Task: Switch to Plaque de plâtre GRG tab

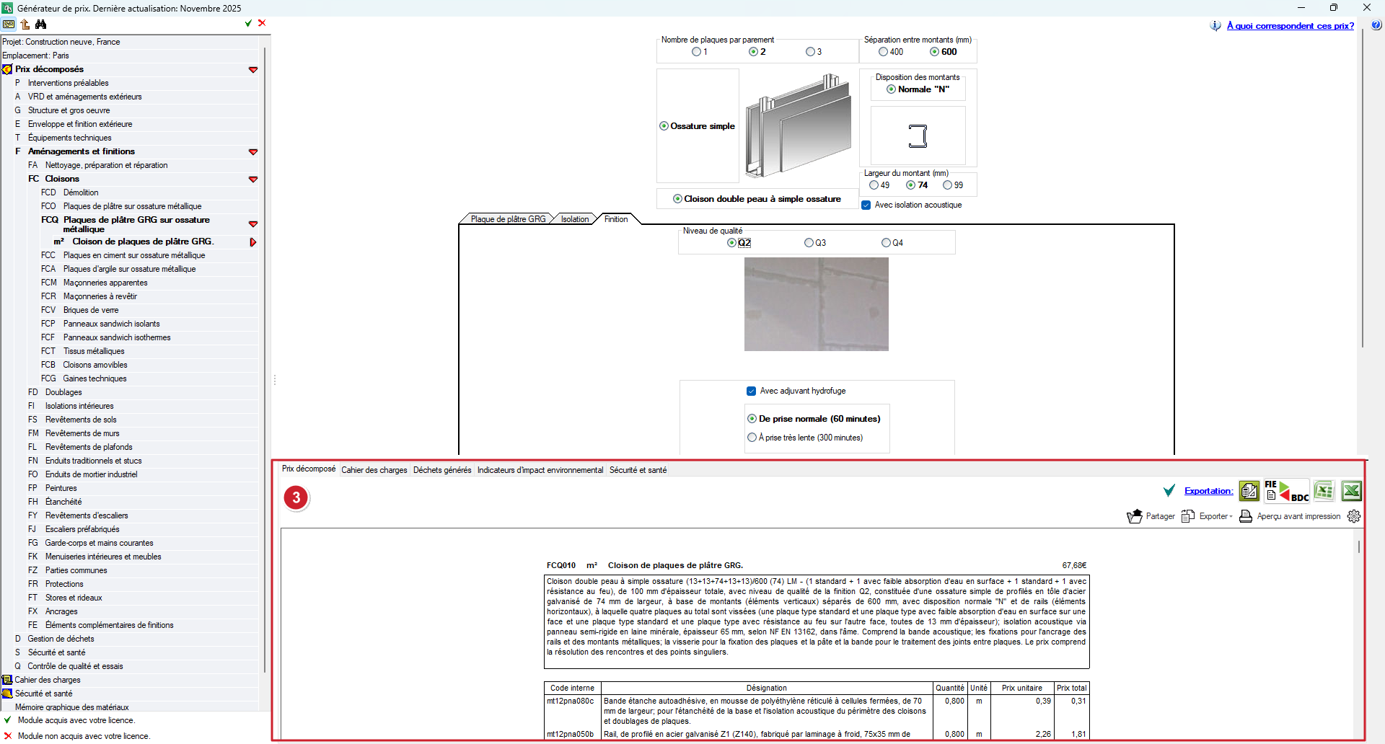Action: (x=508, y=219)
